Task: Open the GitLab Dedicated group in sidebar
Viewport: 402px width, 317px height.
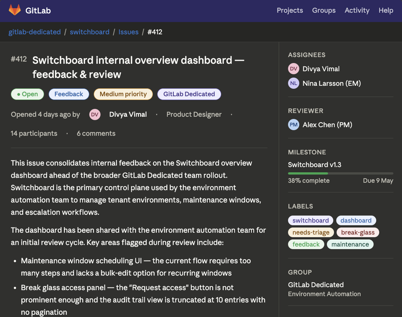Action: 316,285
